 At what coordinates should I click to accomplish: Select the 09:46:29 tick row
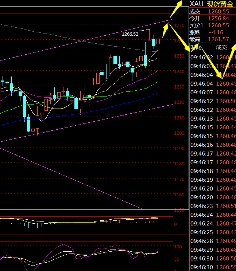pyautogui.click(x=213, y=250)
